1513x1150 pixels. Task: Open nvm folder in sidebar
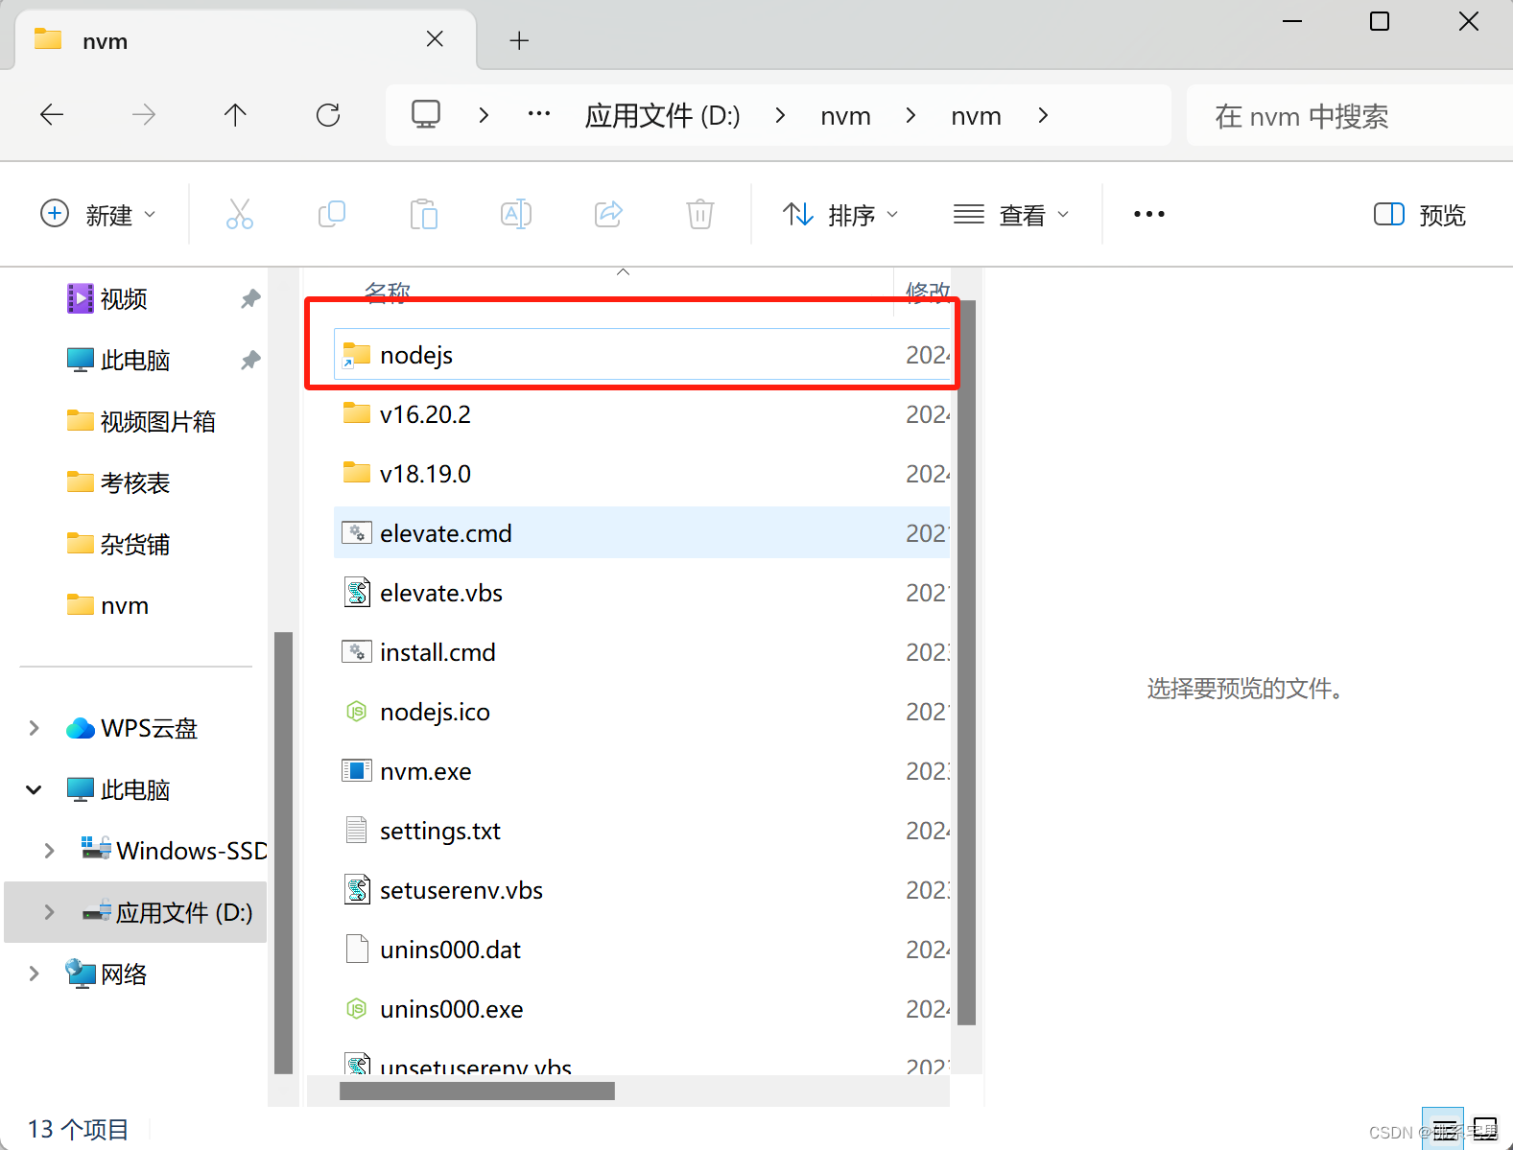108,606
